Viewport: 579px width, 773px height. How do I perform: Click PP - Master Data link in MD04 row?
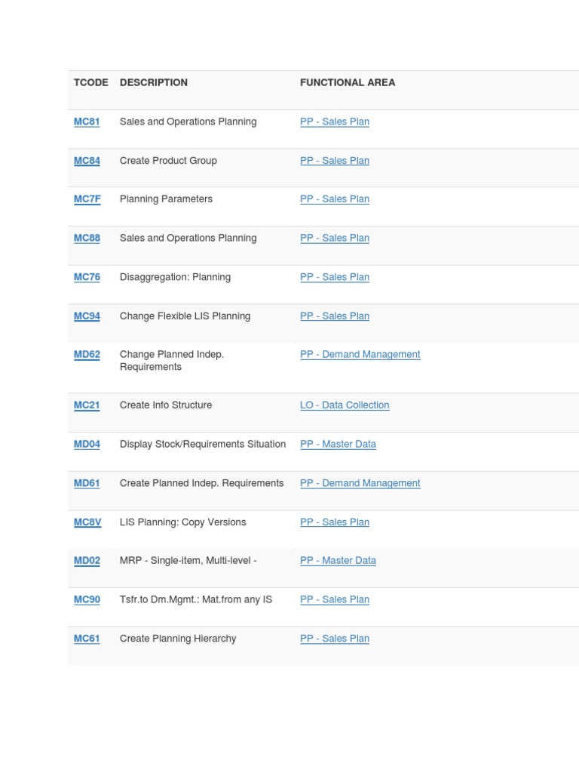(338, 445)
